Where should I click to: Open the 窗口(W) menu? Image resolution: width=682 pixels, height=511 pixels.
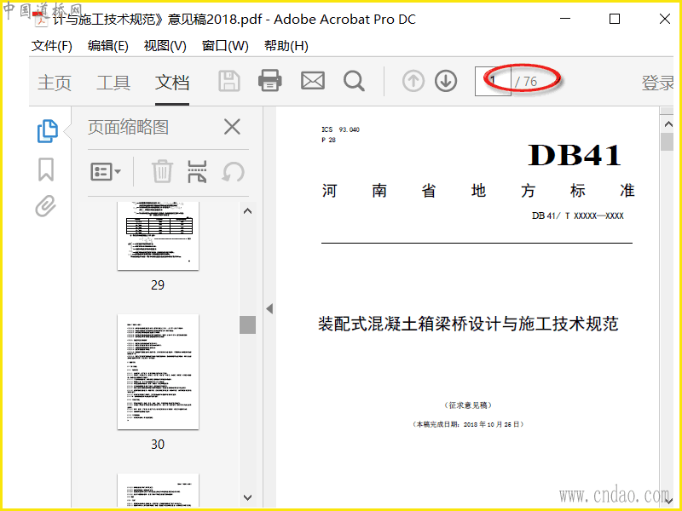[225, 46]
